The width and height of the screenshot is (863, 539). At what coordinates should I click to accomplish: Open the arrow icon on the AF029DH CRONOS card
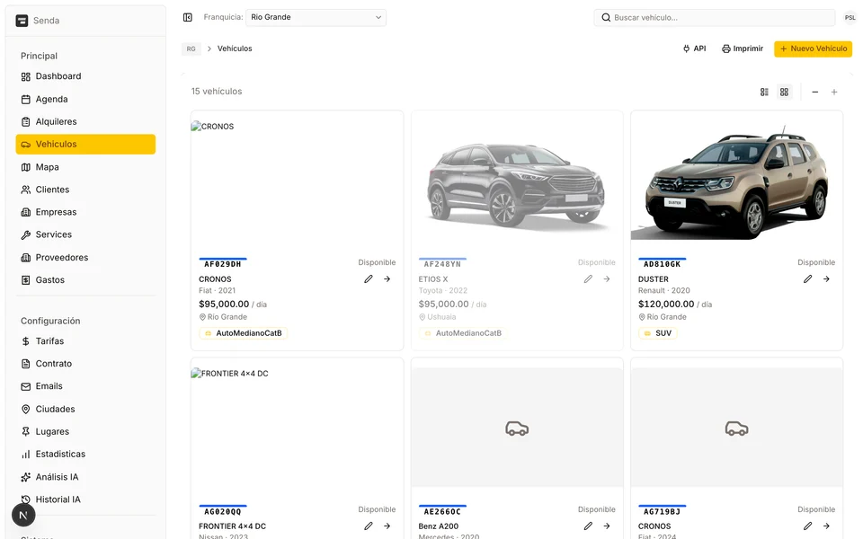pyautogui.click(x=387, y=279)
